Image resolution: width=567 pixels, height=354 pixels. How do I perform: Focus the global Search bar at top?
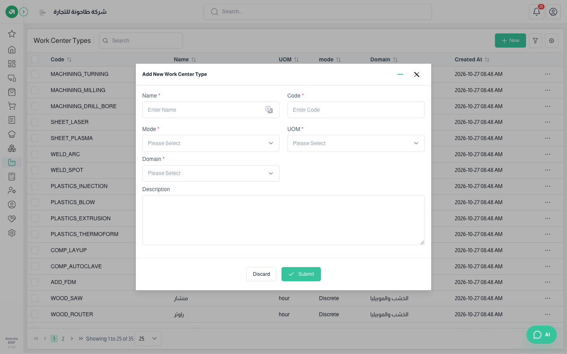tap(318, 12)
